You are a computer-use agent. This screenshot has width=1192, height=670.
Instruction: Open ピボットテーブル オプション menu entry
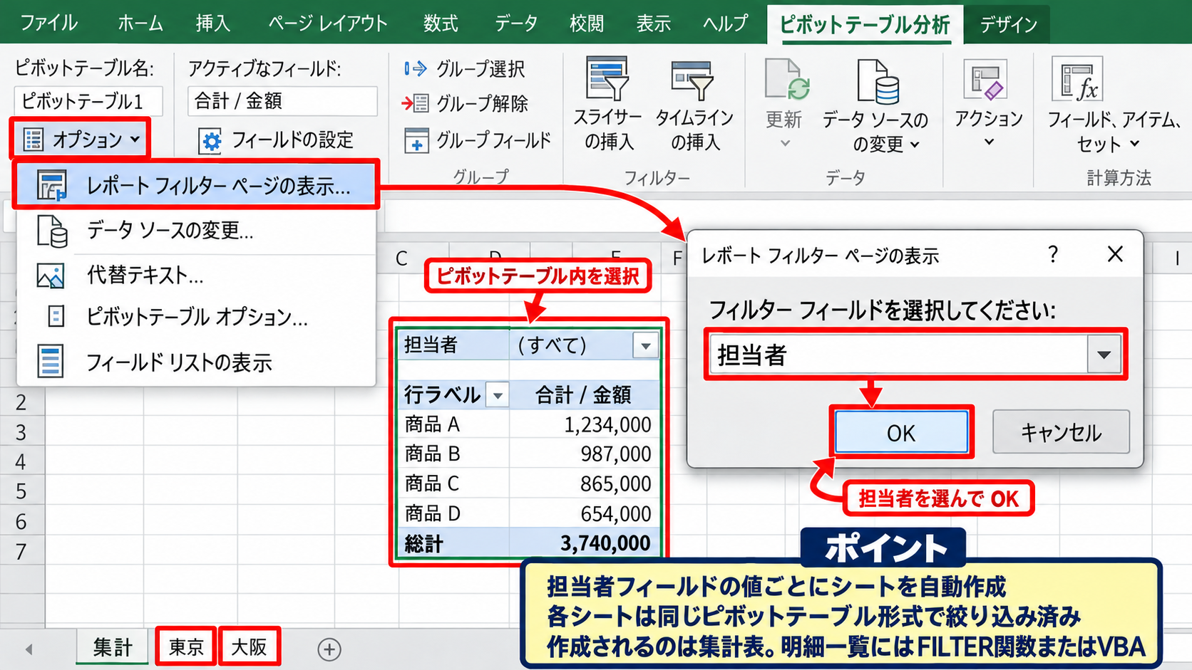[x=196, y=317]
